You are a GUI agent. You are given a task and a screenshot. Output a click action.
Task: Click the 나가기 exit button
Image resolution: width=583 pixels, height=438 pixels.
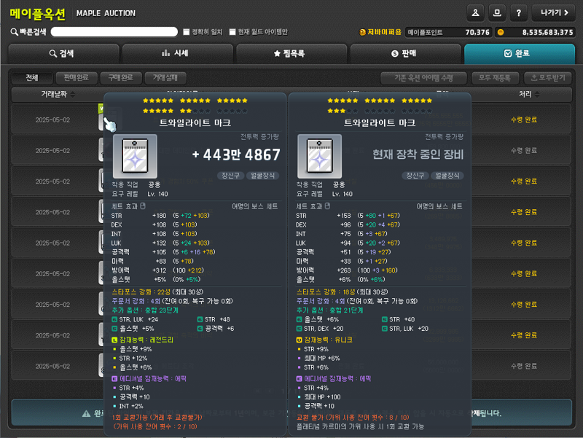pyautogui.click(x=554, y=13)
